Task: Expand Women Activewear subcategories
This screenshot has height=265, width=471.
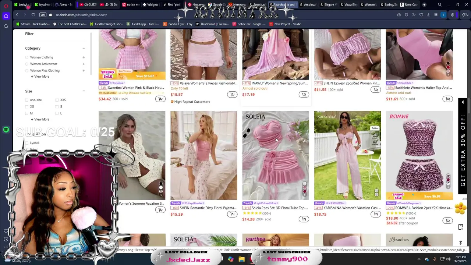Action: point(84,64)
